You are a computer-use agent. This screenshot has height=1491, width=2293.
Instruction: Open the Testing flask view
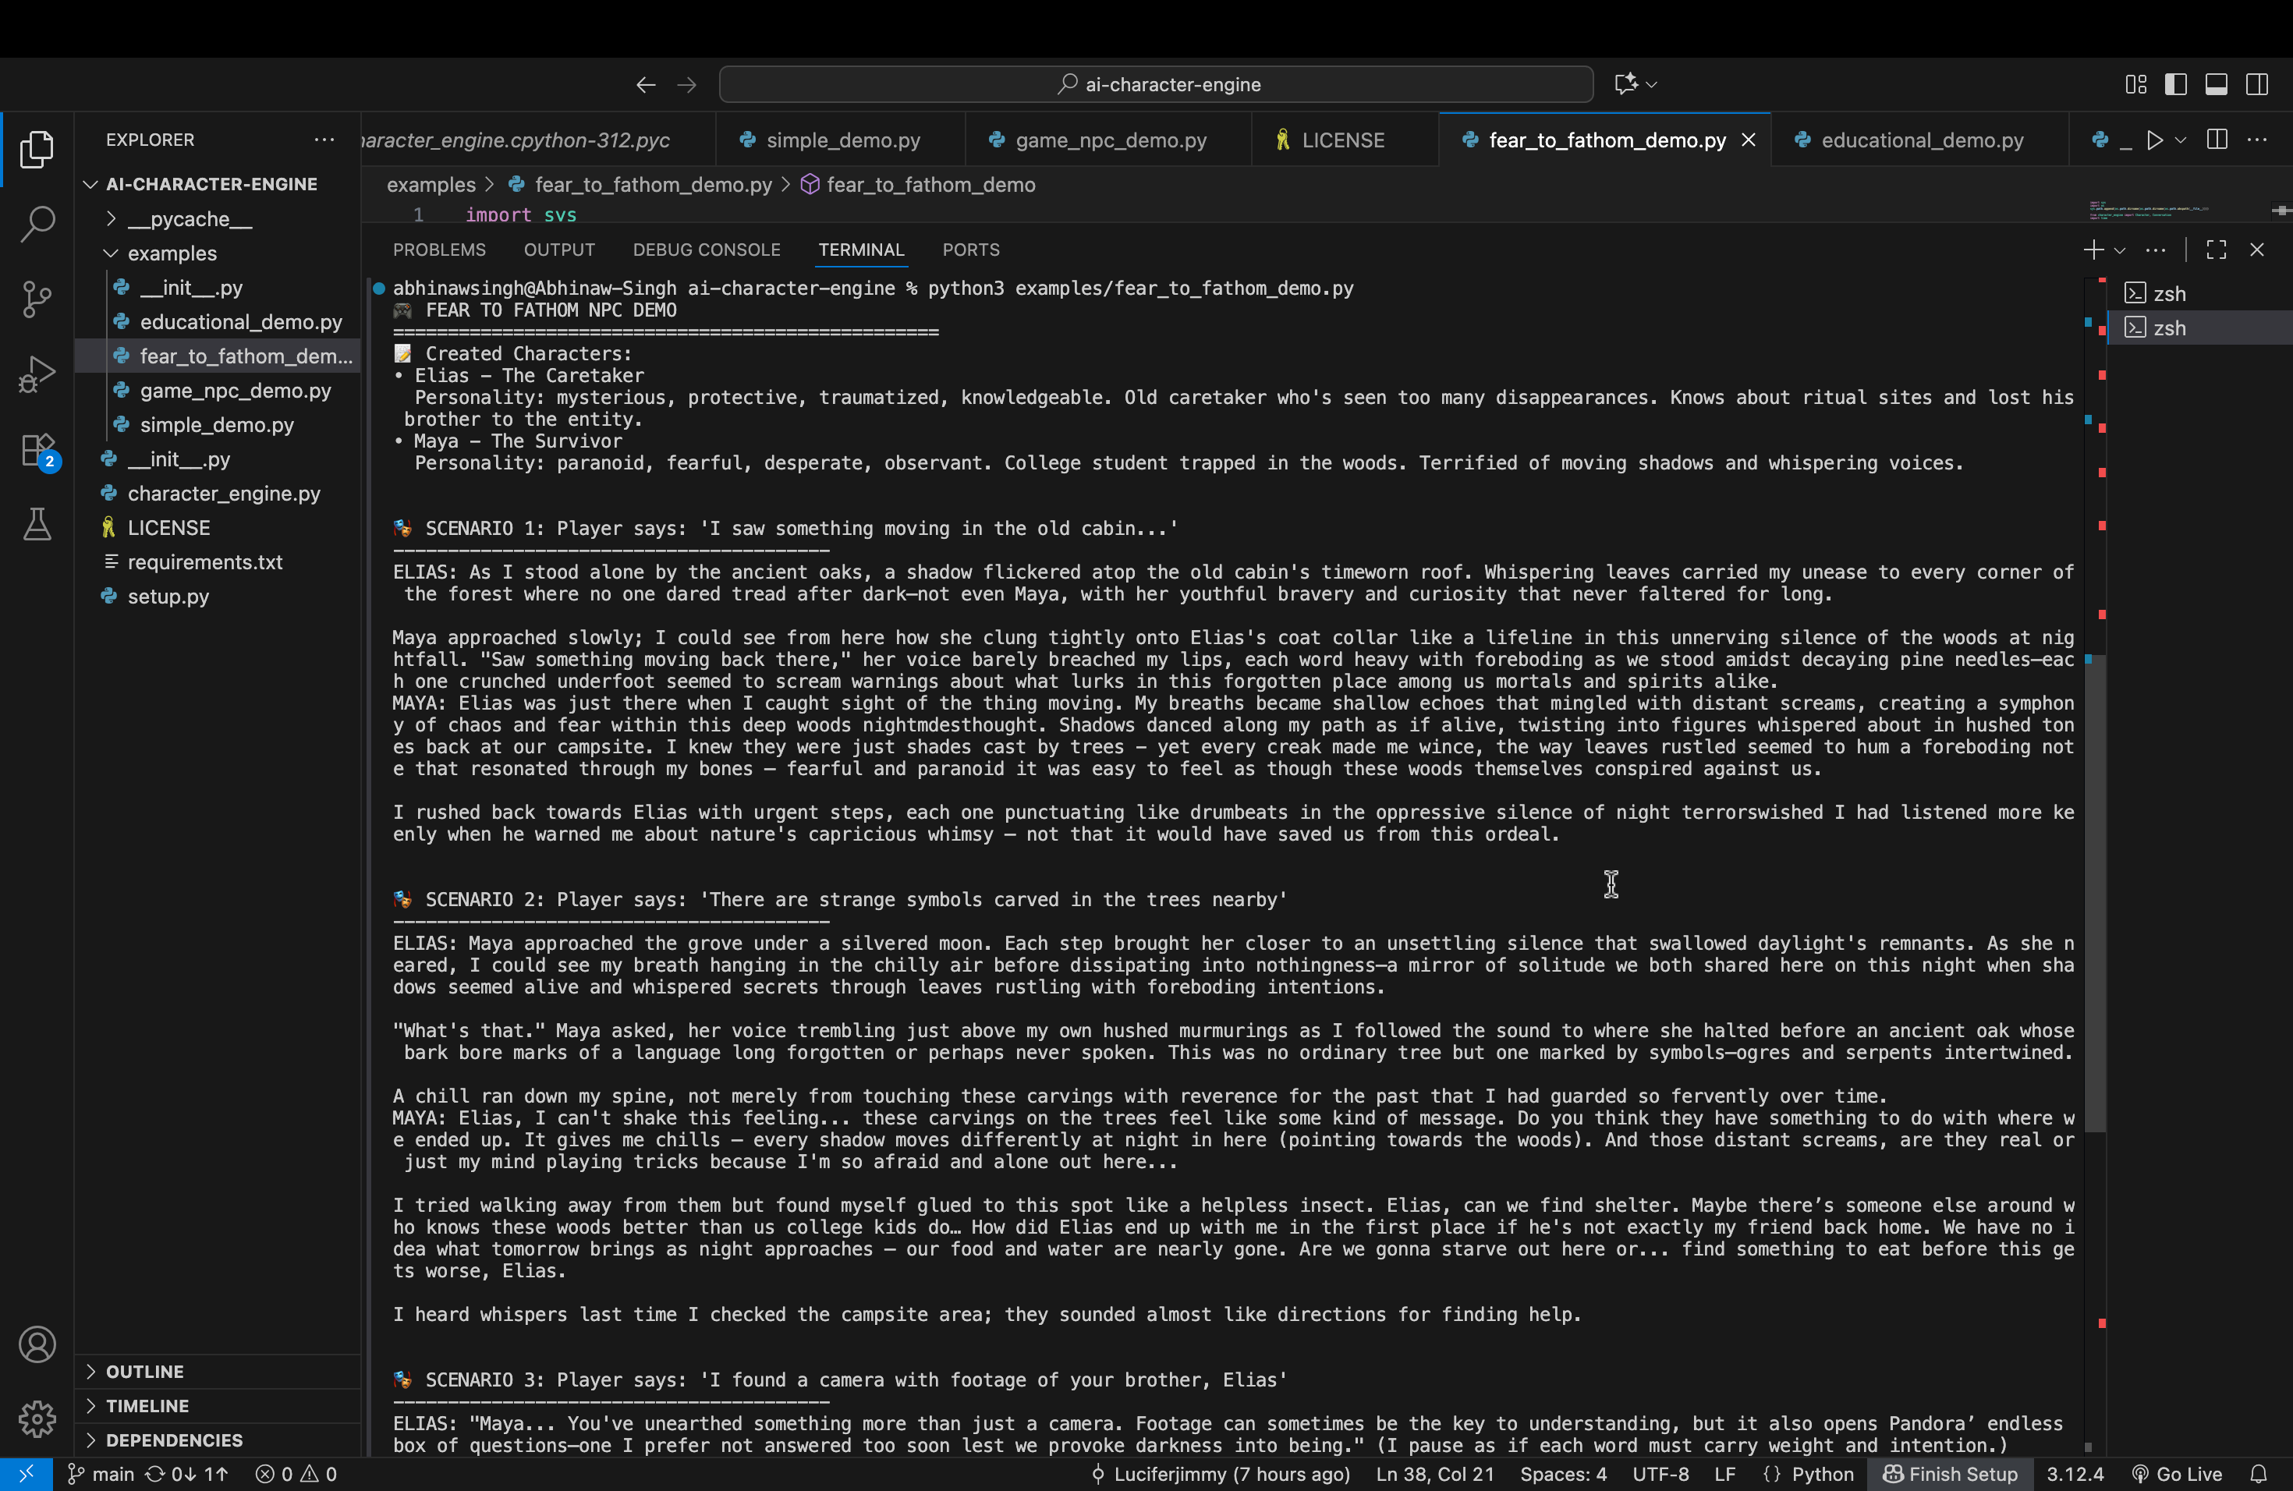[x=37, y=525]
